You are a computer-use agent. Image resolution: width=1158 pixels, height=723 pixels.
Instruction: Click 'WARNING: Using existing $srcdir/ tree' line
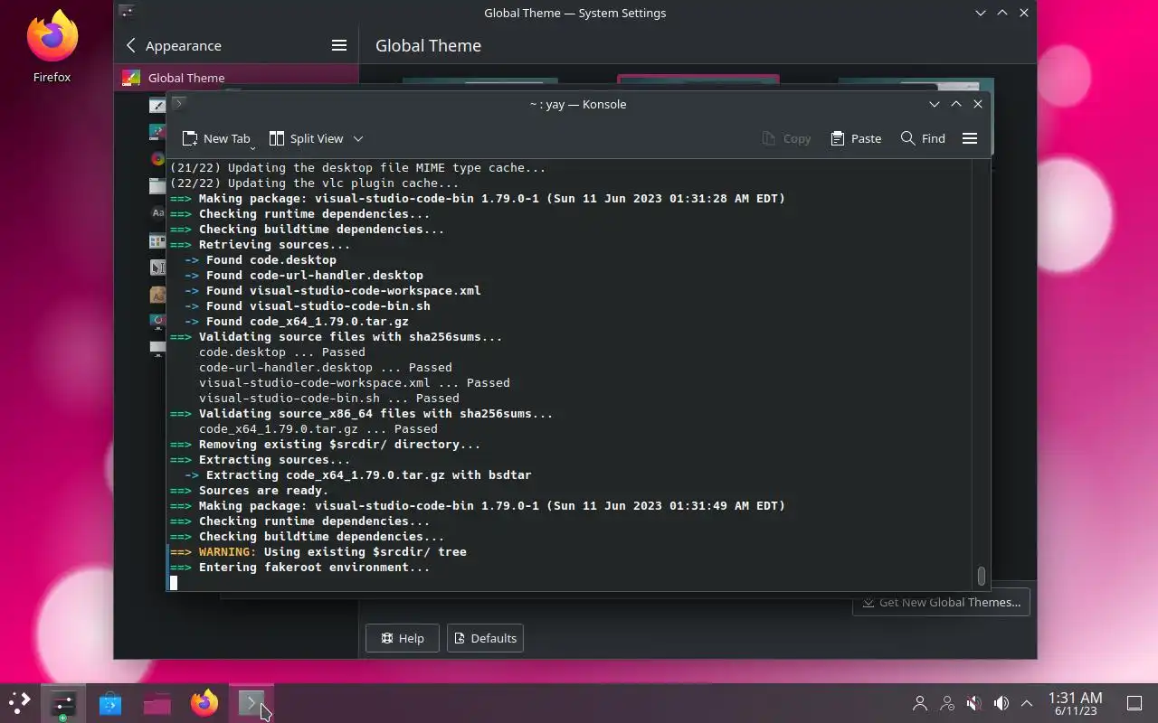click(x=318, y=552)
